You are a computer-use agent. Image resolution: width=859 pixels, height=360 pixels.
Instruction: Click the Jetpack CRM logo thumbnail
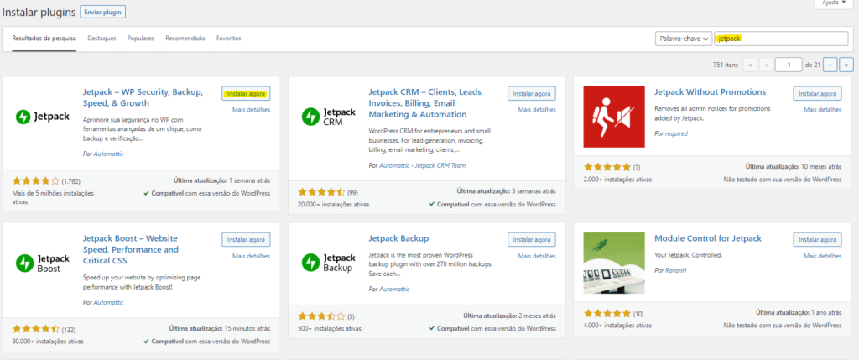pyautogui.click(x=329, y=117)
